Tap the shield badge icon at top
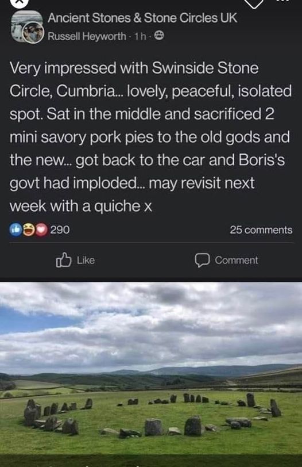 click(254, 3)
